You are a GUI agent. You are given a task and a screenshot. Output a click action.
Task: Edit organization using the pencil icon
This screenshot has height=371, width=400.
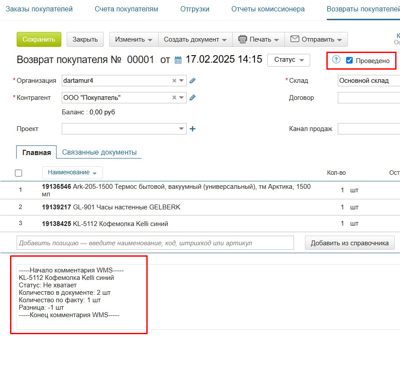[192, 81]
